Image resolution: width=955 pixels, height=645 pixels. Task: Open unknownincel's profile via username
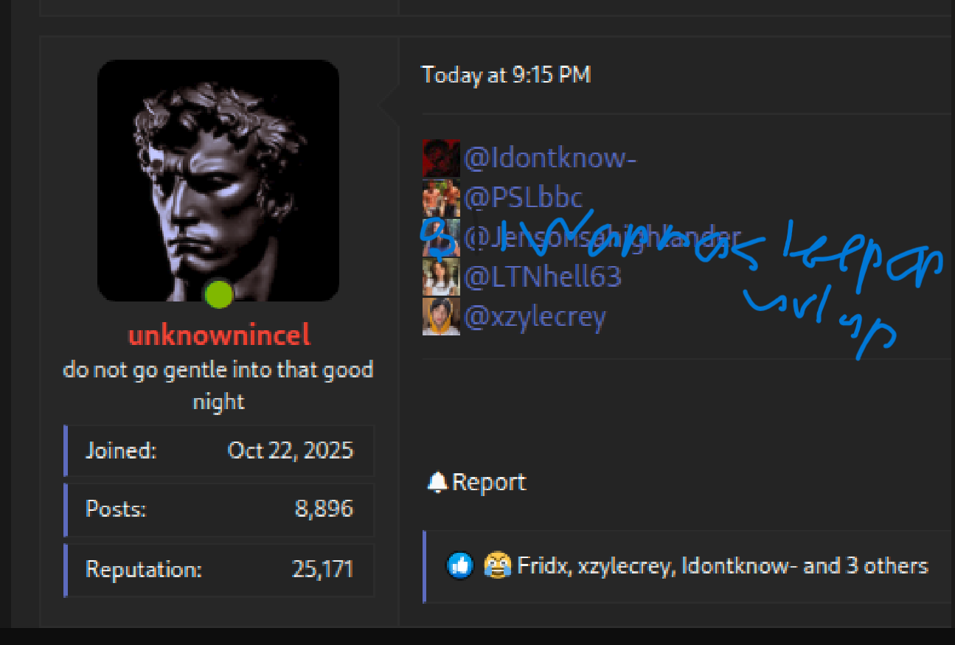pyautogui.click(x=218, y=336)
